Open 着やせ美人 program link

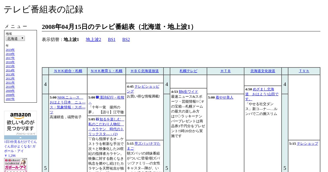point(224,97)
